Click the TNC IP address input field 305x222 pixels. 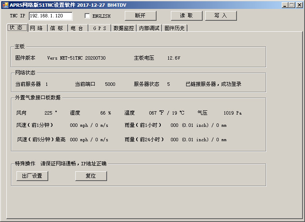(x=50, y=16)
